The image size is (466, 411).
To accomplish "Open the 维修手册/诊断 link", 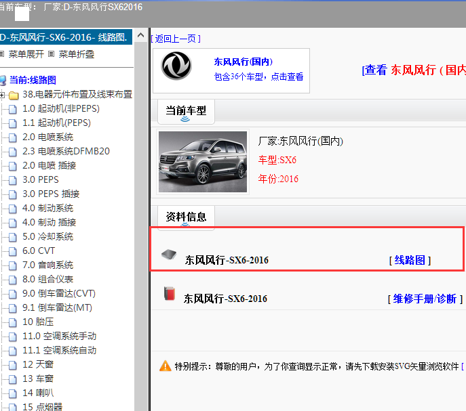I will 425,299.
